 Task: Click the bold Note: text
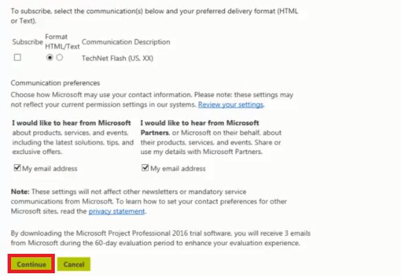pos(20,191)
